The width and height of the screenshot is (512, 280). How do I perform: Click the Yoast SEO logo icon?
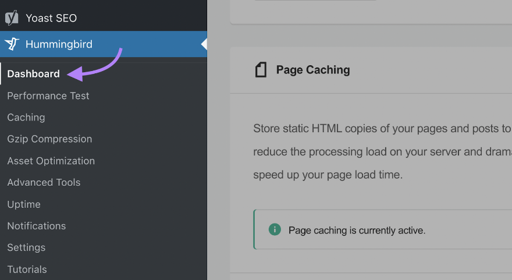(x=12, y=17)
